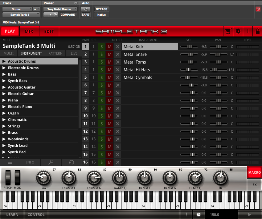Click the PITCH wheel
Screen dimensions: 262x219
click(8, 178)
